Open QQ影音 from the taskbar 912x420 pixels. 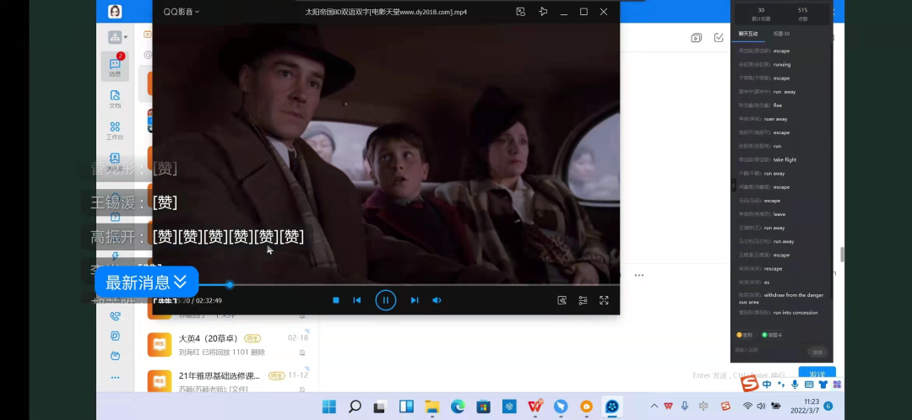click(612, 407)
